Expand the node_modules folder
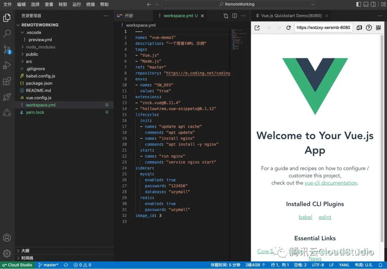The width and height of the screenshot is (387, 269). (x=23, y=47)
